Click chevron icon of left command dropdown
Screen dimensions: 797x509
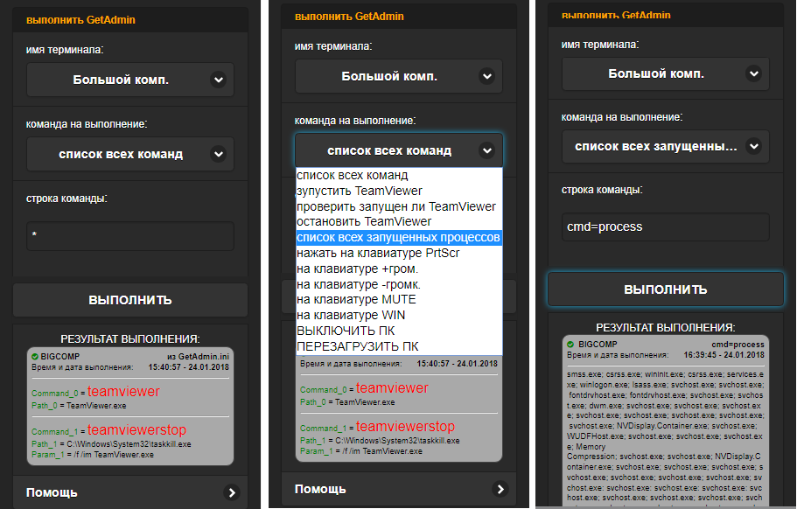tap(219, 154)
